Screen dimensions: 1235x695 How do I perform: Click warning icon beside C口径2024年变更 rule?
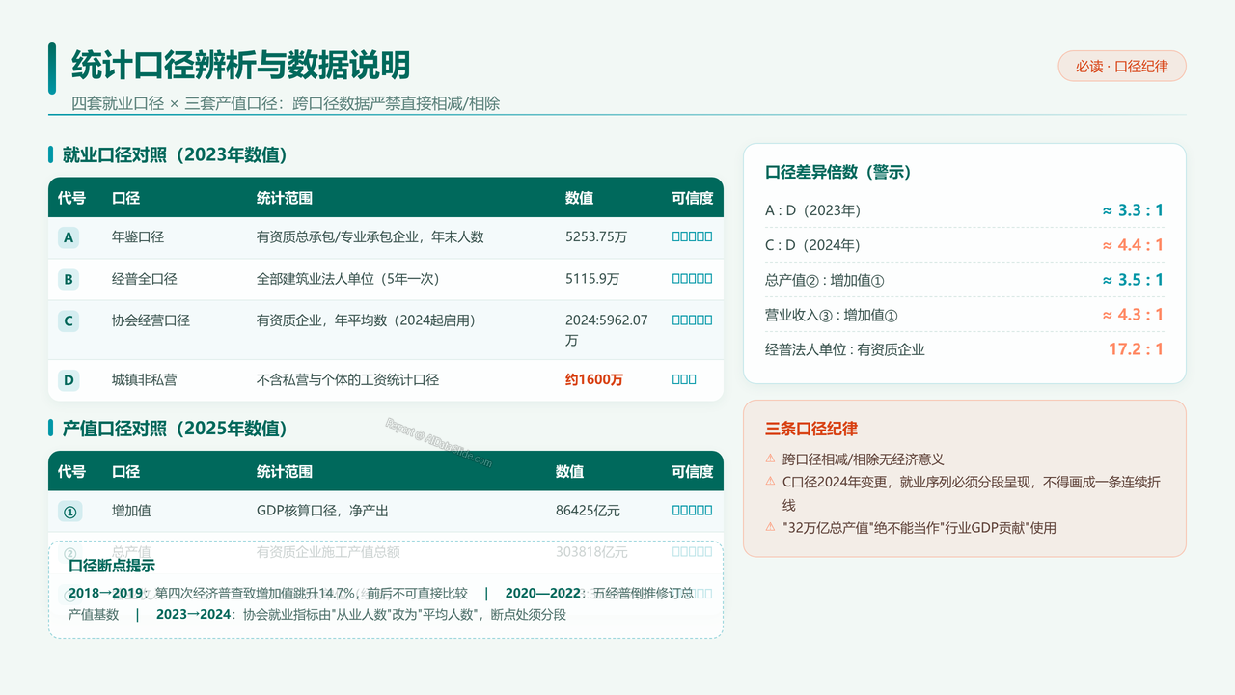pyautogui.click(x=770, y=482)
